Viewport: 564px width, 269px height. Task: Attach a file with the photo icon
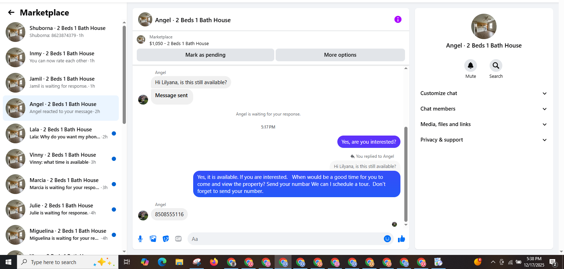coord(153,239)
